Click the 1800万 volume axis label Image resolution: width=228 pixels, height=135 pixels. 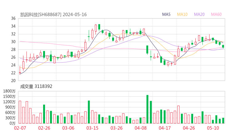(9, 91)
